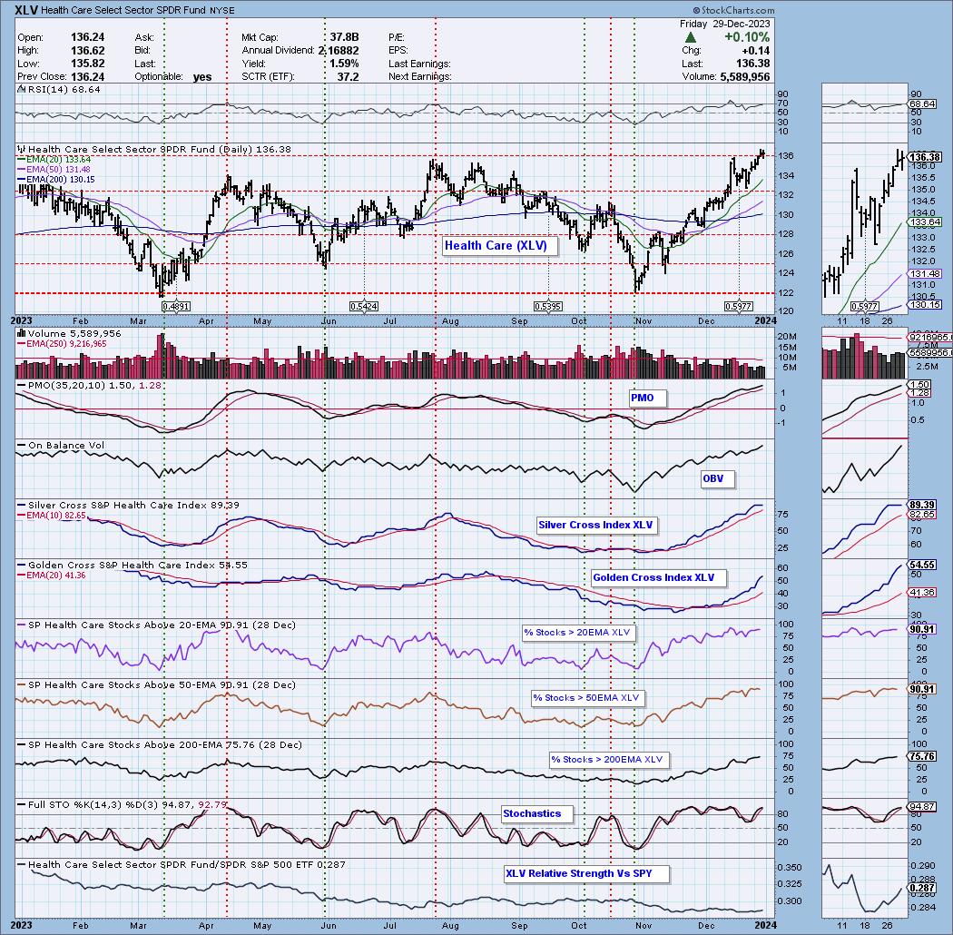Click the StockCharts.com watermark label

click(x=733, y=10)
